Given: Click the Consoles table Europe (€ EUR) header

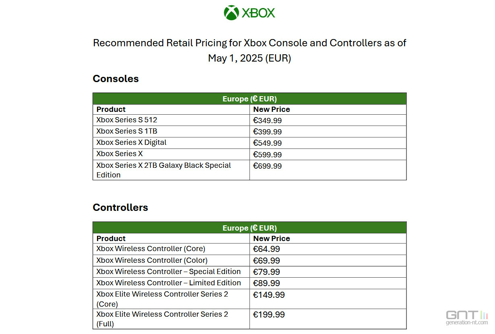Looking at the screenshot, I should point(250,99).
